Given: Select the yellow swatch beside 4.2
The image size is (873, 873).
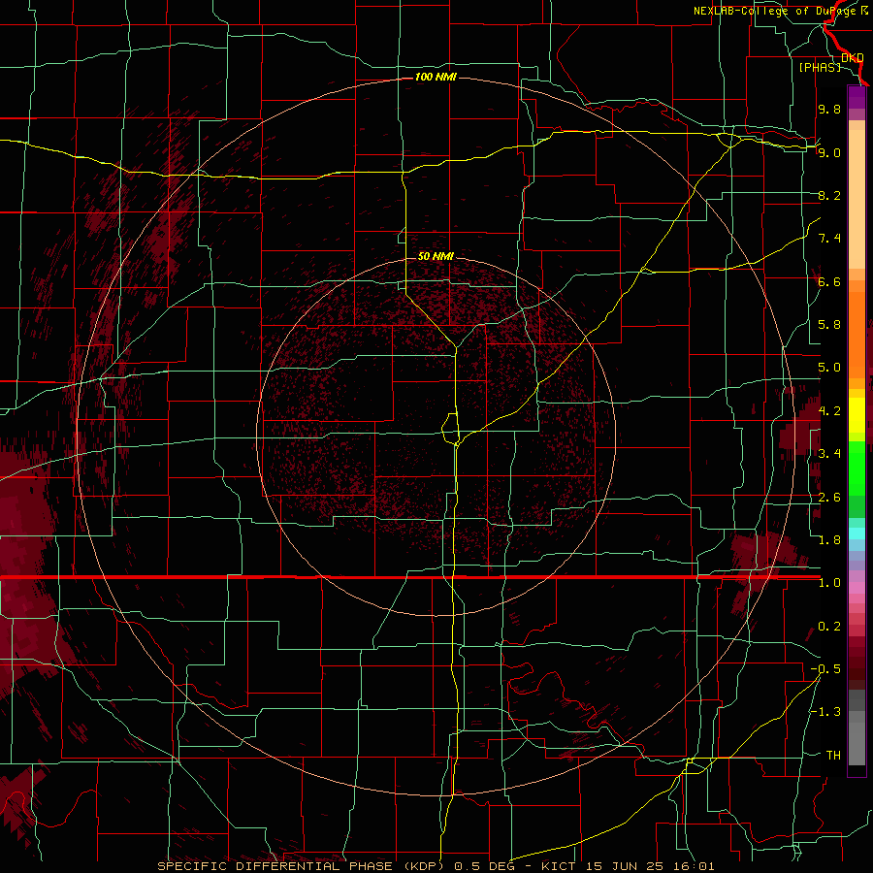Looking at the screenshot, I should click(857, 415).
